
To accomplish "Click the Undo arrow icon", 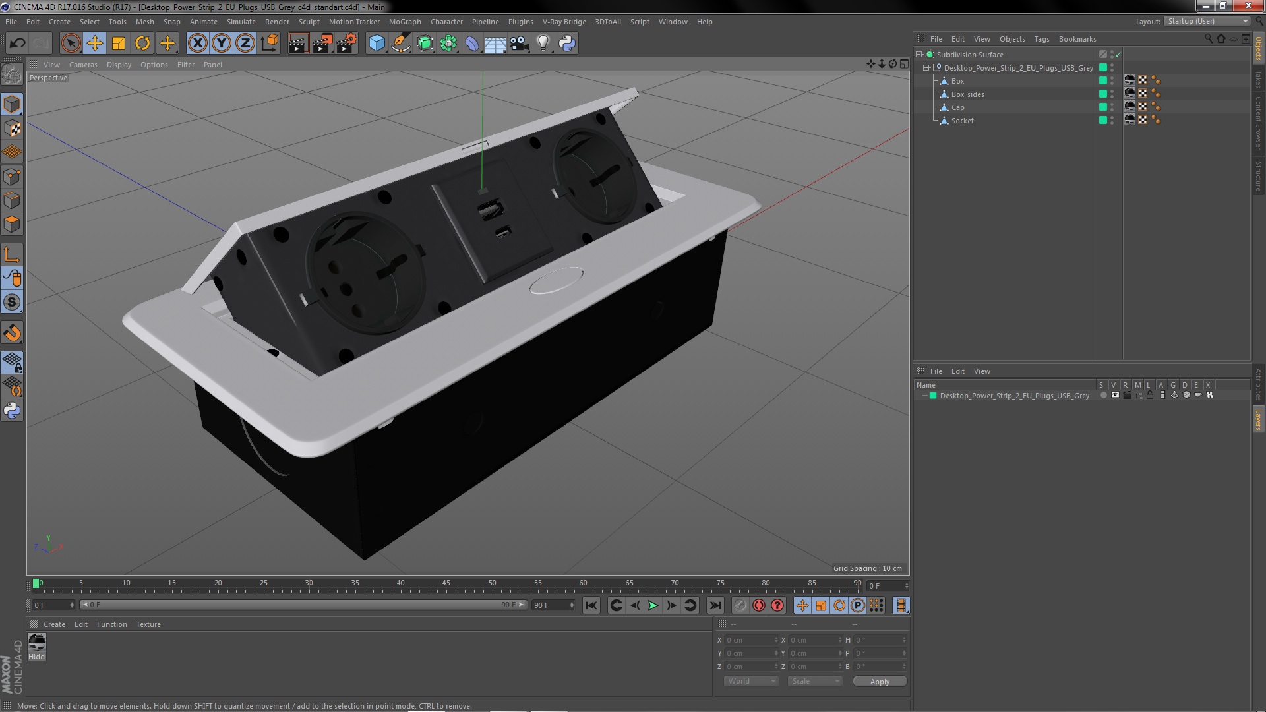I will [x=17, y=44].
